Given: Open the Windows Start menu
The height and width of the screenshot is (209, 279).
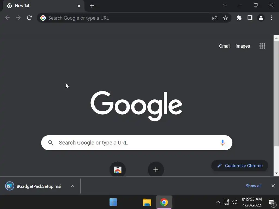Looking at the screenshot, I should point(113,202).
